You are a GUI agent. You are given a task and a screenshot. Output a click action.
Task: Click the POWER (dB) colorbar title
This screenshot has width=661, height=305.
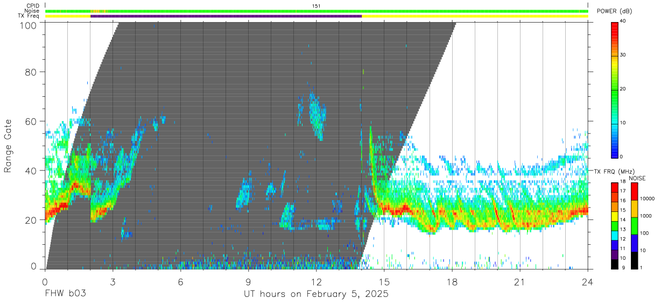click(614, 11)
